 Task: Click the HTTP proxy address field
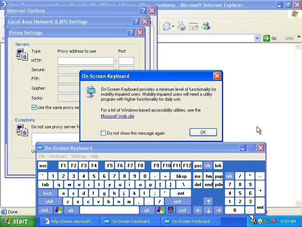click(x=86, y=61)
